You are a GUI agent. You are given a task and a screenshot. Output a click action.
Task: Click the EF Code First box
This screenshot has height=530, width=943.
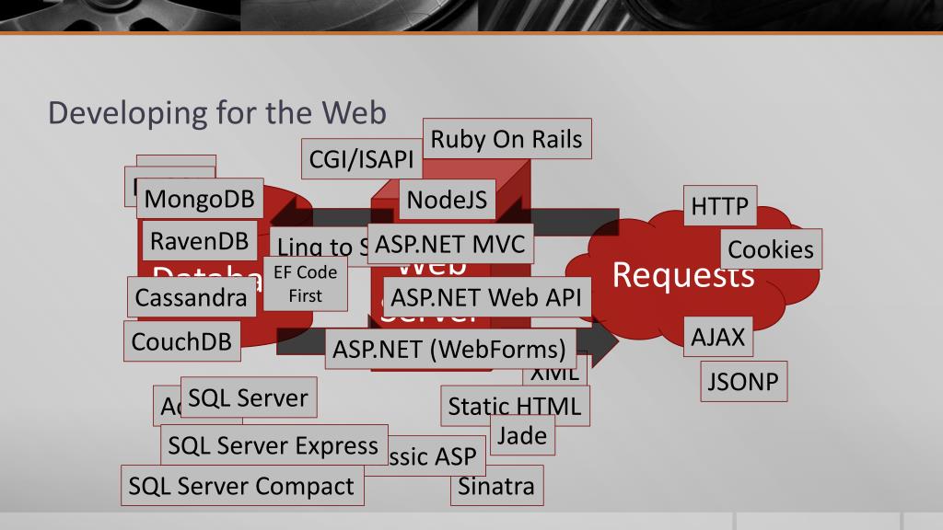point(306,283)
